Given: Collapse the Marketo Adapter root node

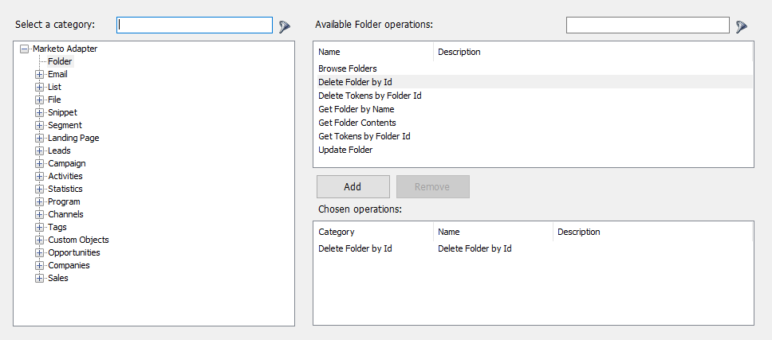Looking at the screenshot, I should pos(24,49).
